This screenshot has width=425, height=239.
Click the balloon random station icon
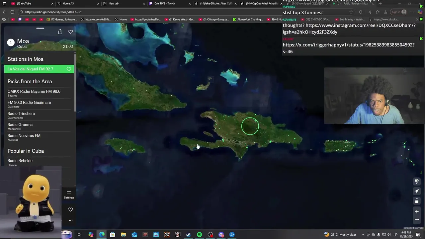[x=417, y=181]
